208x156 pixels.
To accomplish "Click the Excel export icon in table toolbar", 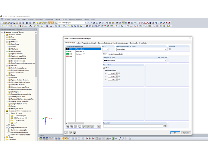I will 113,138.
